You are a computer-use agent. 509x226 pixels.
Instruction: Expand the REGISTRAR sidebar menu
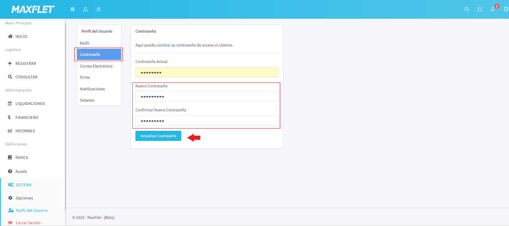tap(26, 63)
